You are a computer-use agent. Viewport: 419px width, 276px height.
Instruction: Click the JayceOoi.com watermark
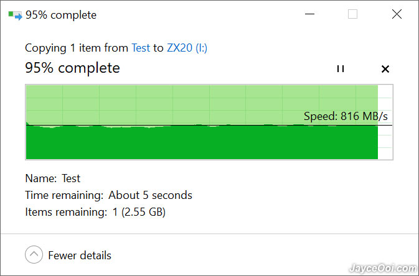[x=383, y=268]
